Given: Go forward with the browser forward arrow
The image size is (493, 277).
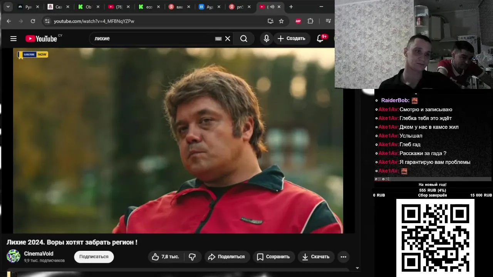Looking at the screenshot, I should click(x=21, y=21).
